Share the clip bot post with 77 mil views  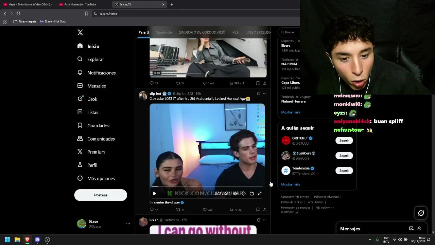tap(265, 210)
